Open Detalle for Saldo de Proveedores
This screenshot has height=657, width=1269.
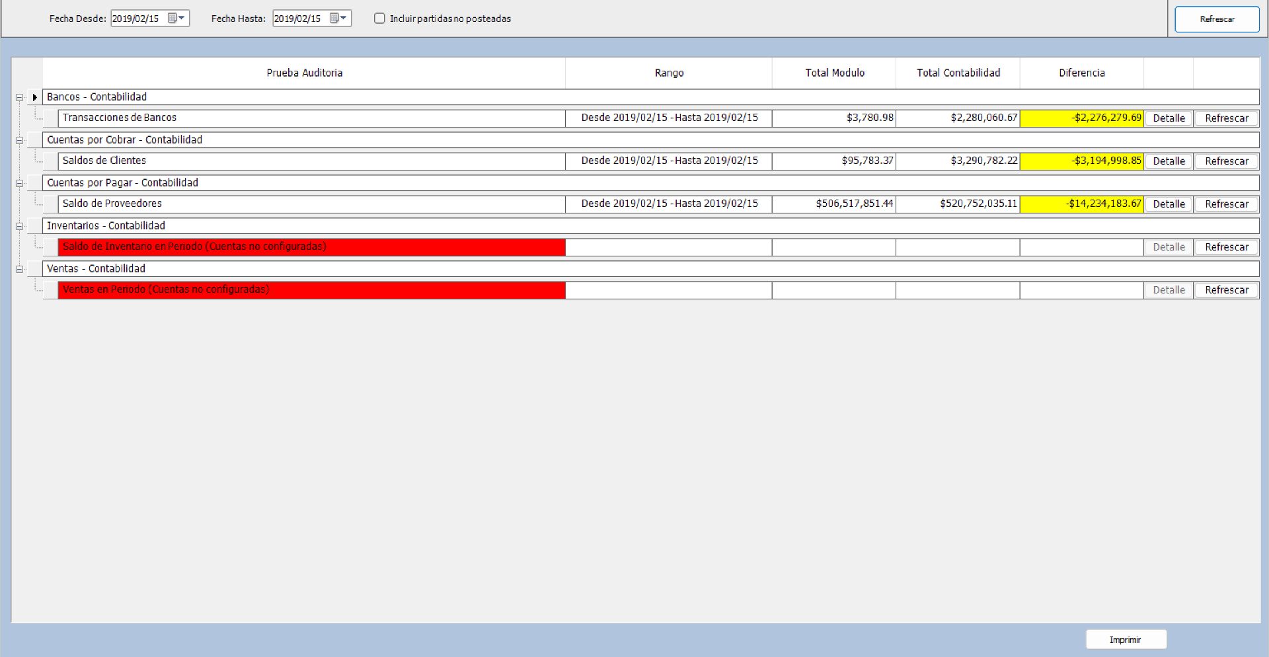point(1168,204)
